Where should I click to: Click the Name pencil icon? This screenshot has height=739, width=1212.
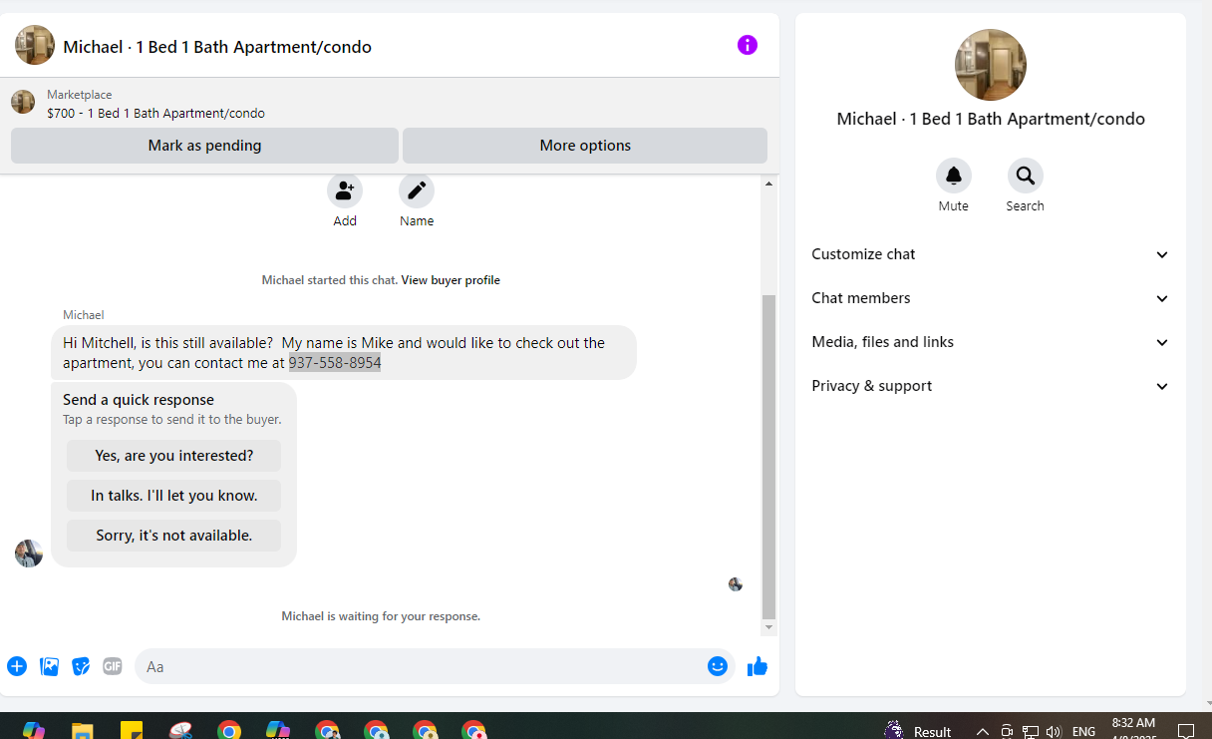coord(417,189)
